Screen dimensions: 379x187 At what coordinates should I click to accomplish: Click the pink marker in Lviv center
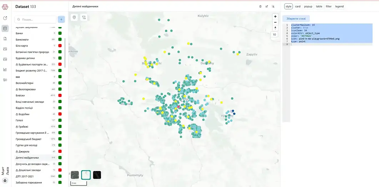(179, 106)
